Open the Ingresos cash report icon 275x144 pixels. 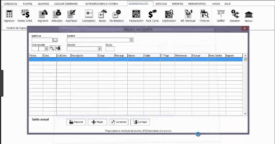pyautogui.click(x=43, y=16)
